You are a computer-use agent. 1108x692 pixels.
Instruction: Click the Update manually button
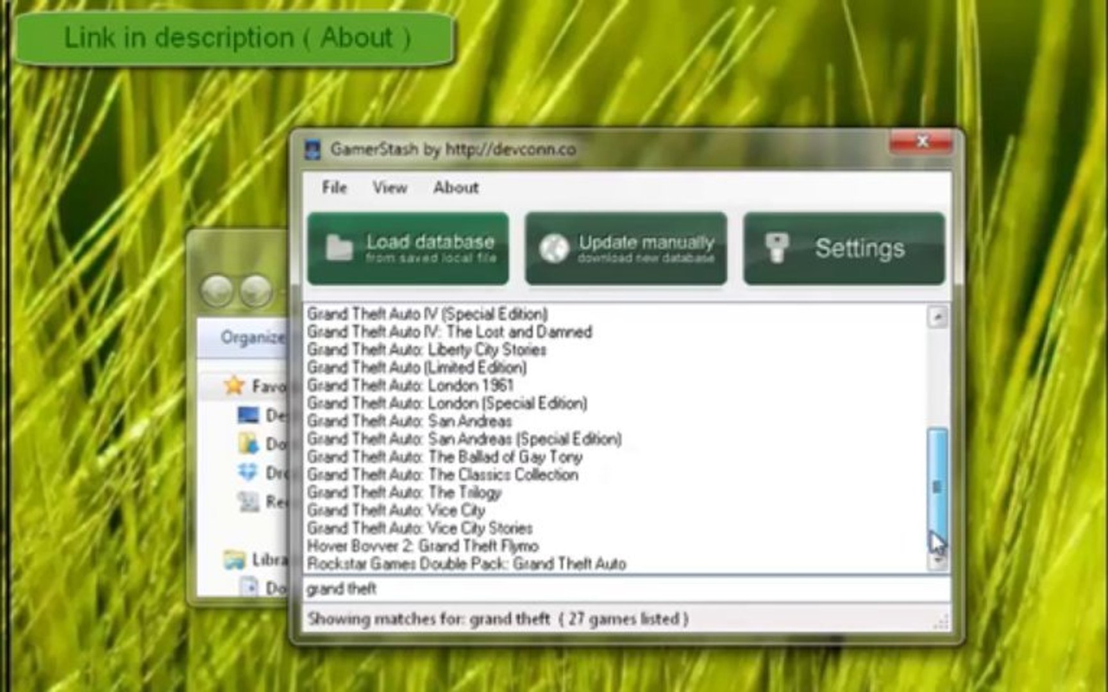click(x=626, y=249)
